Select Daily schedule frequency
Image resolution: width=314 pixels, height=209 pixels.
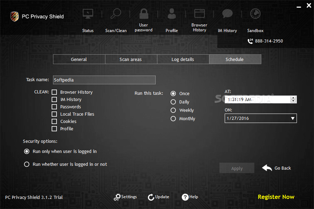(x=173, y=102)
